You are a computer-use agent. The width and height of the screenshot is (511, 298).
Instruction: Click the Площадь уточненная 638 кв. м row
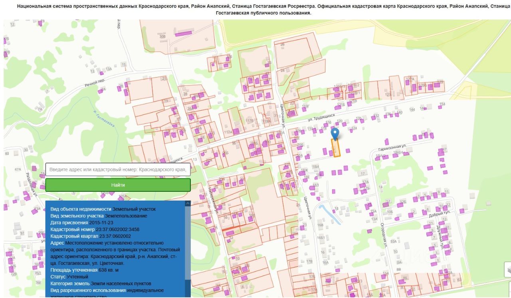click(x=84, y=270)
